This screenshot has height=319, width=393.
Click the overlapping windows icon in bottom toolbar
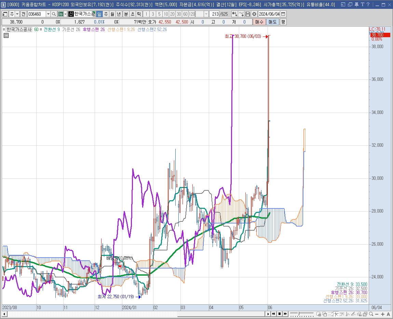(x=324, y=314)
